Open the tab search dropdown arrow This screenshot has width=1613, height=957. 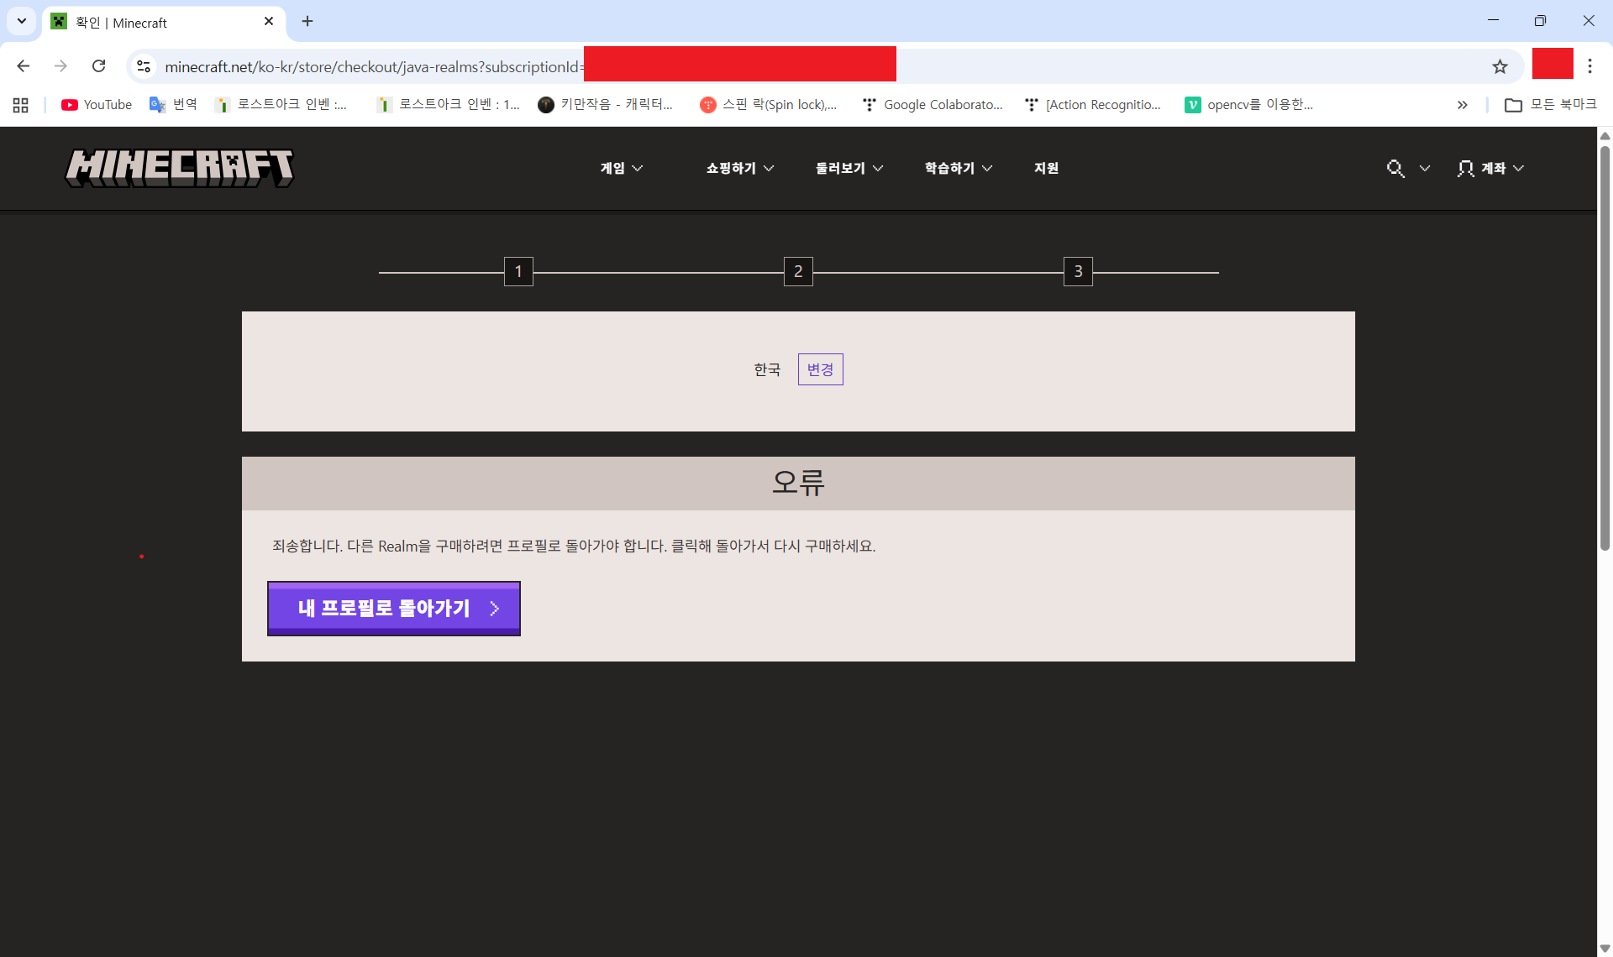[22, 21]
